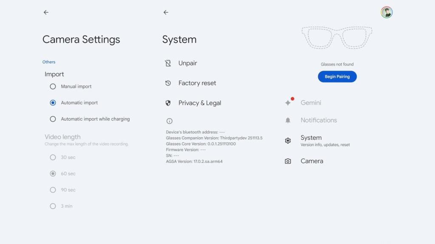
Task: Click the Others label above Import
Action: tap(49, 62)
